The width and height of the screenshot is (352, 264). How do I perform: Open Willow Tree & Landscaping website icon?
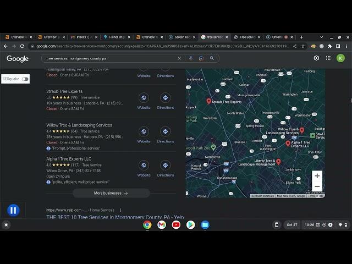coord(144,132)
